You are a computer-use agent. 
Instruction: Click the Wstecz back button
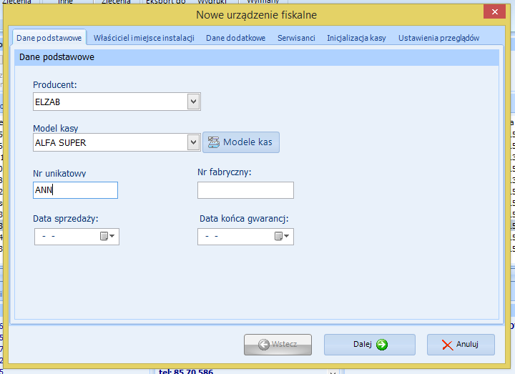pyautogui.click(x=278, y=345)
